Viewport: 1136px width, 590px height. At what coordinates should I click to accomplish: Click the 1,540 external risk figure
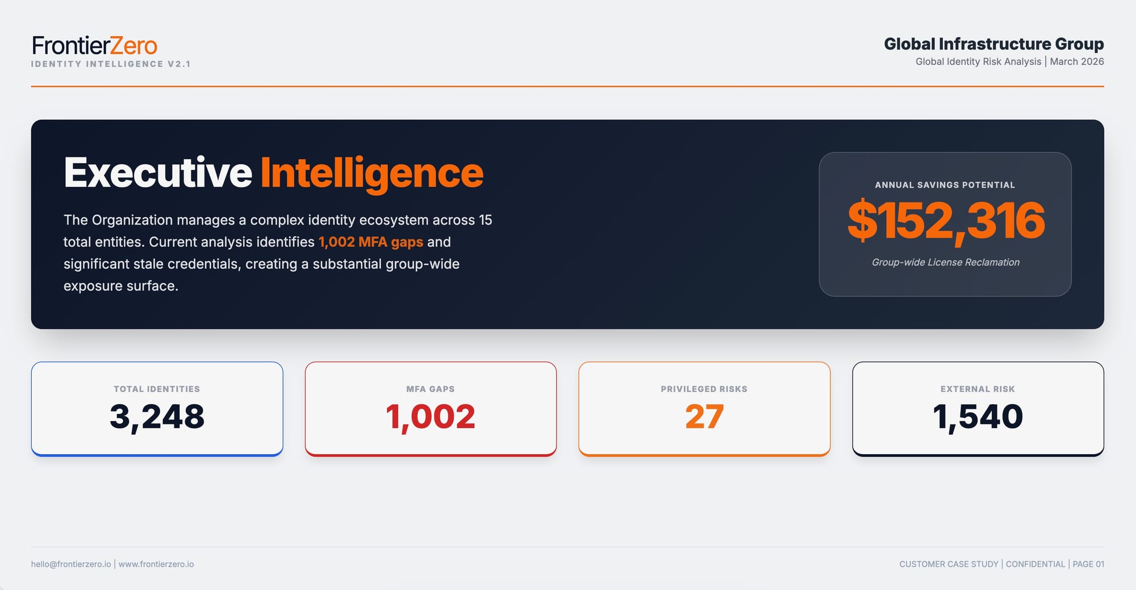(978, 416)
